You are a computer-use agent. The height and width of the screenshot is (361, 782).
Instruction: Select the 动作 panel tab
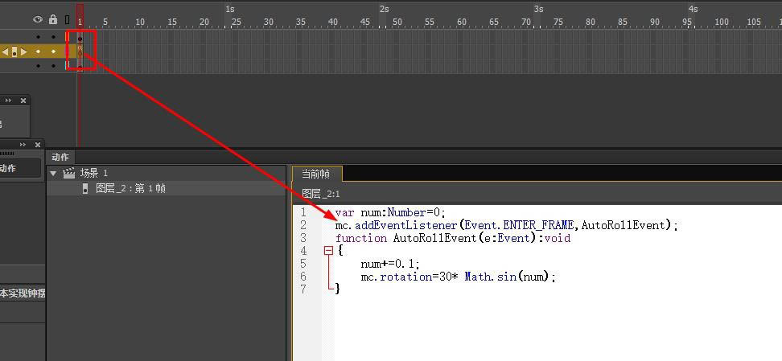(x=60, y=157)
